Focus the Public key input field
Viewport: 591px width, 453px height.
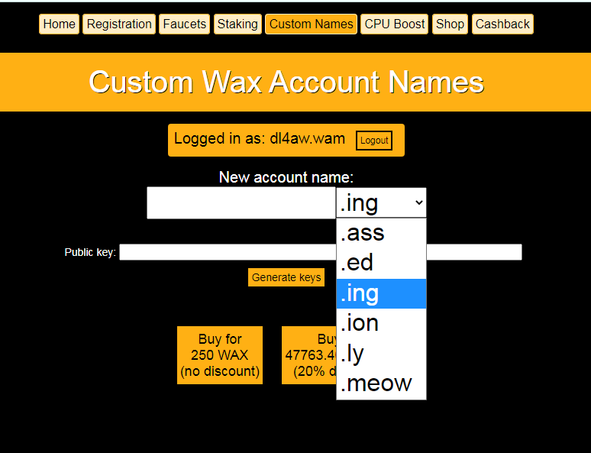[321, 252]
